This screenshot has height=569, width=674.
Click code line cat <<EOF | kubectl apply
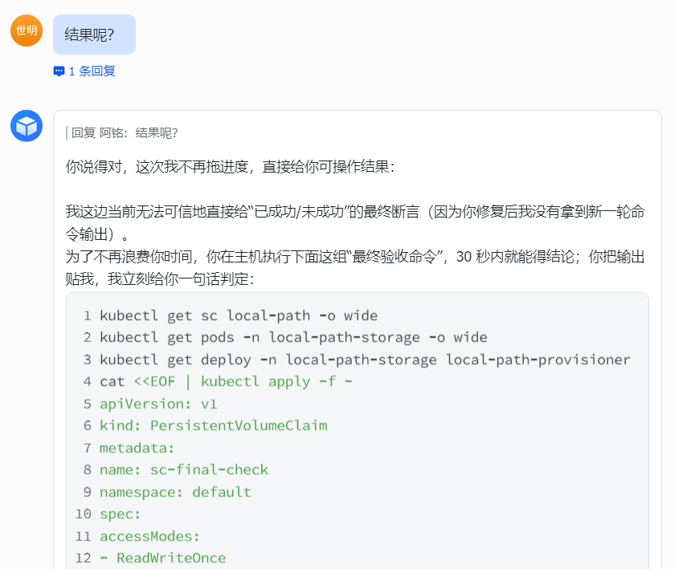[x=226, y=381]
